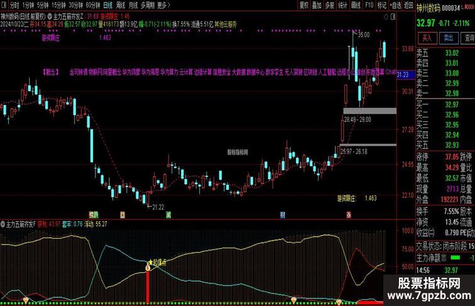Screen dimensions: 475x306
Task: Click the 买五 price 32.93
Action: tap(452, 145)
